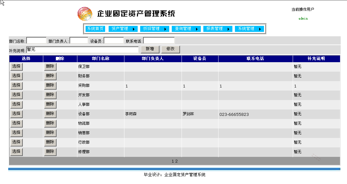347x184 pixels.
Task: Delete the 采购部 row
Action: click(50, 86)
